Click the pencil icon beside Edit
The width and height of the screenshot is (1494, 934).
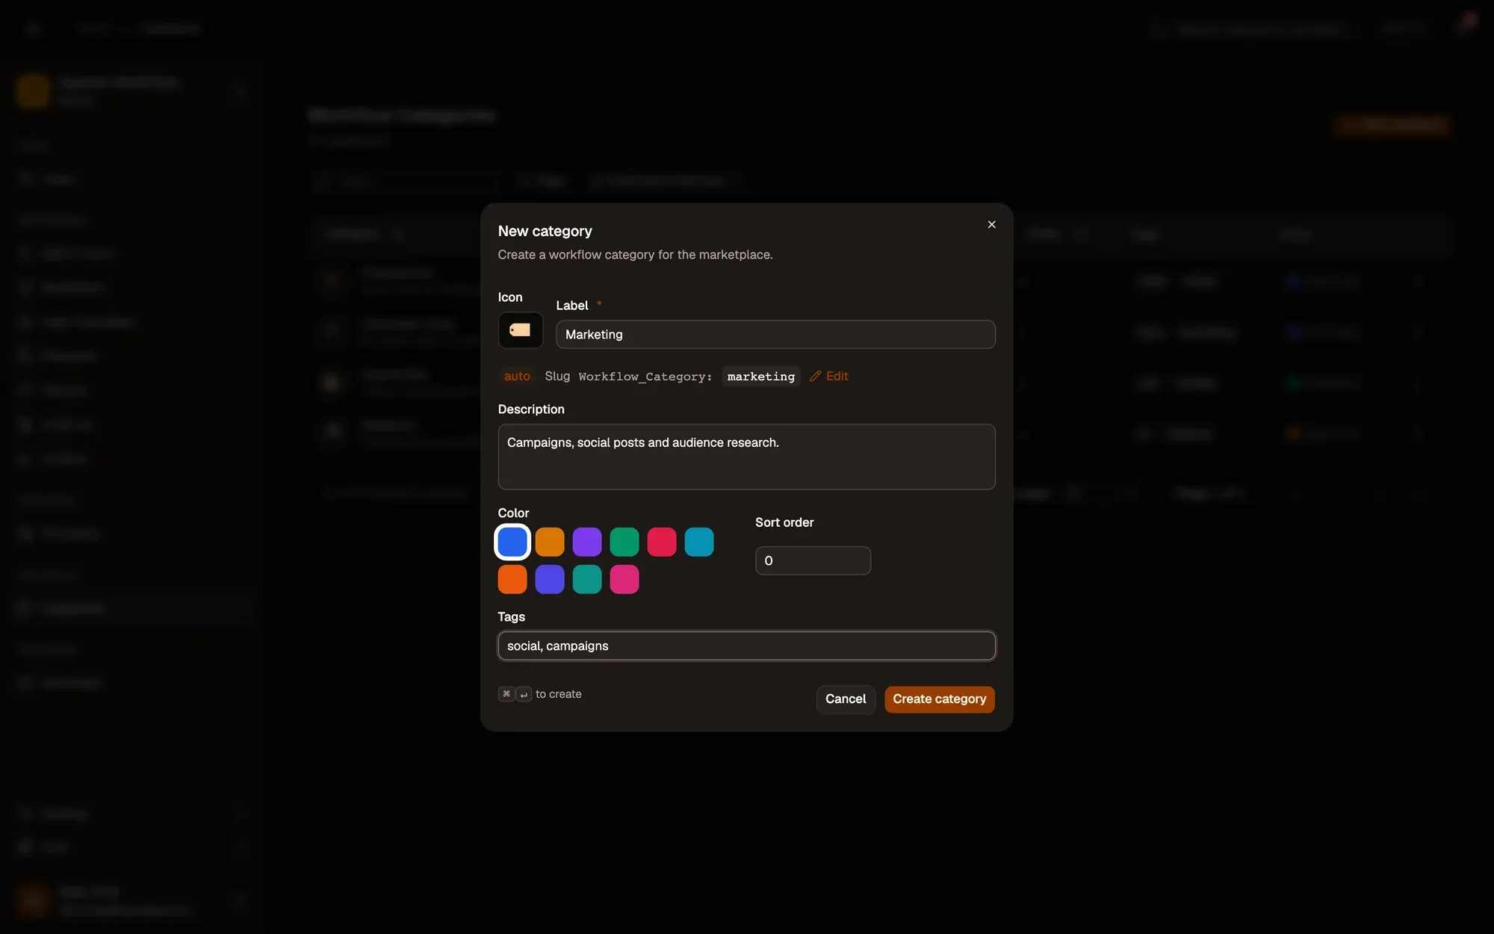pos(816,376)
